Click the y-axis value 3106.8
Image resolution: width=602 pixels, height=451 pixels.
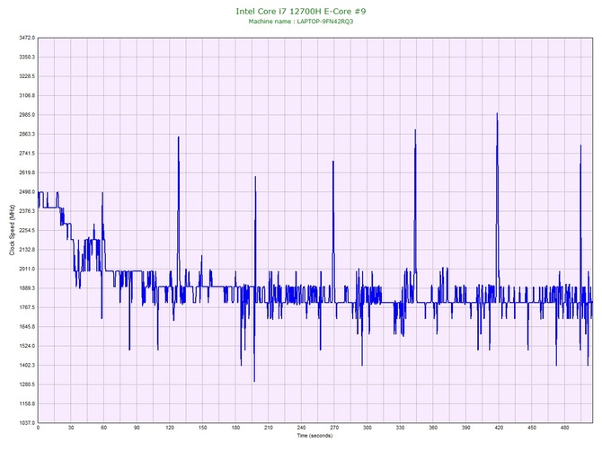(27, 95)
